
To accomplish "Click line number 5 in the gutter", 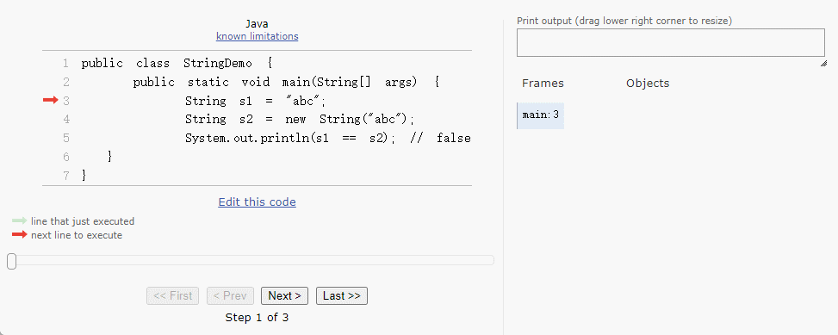I will [65, 138].
